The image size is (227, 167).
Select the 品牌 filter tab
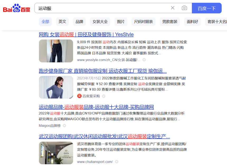[79, 22]
